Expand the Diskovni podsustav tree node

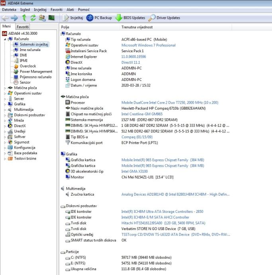point(5,115)
